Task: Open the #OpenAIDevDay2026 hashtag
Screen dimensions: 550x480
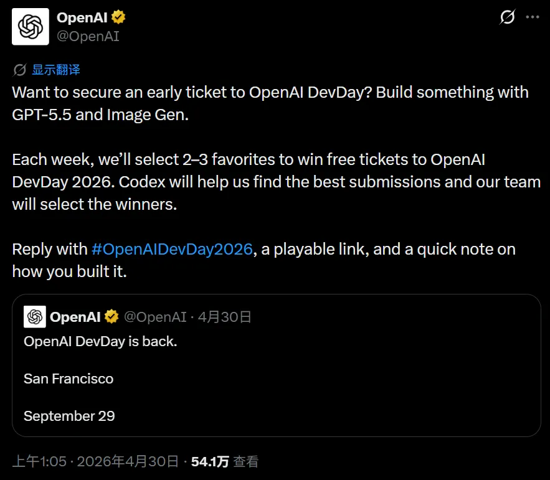Action: (x=172, y=249)
